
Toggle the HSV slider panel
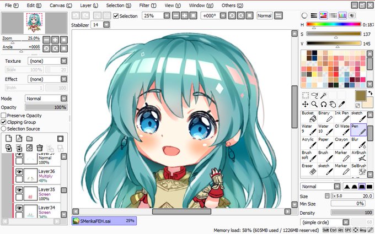pyautogui.click(x=323, y=15)
